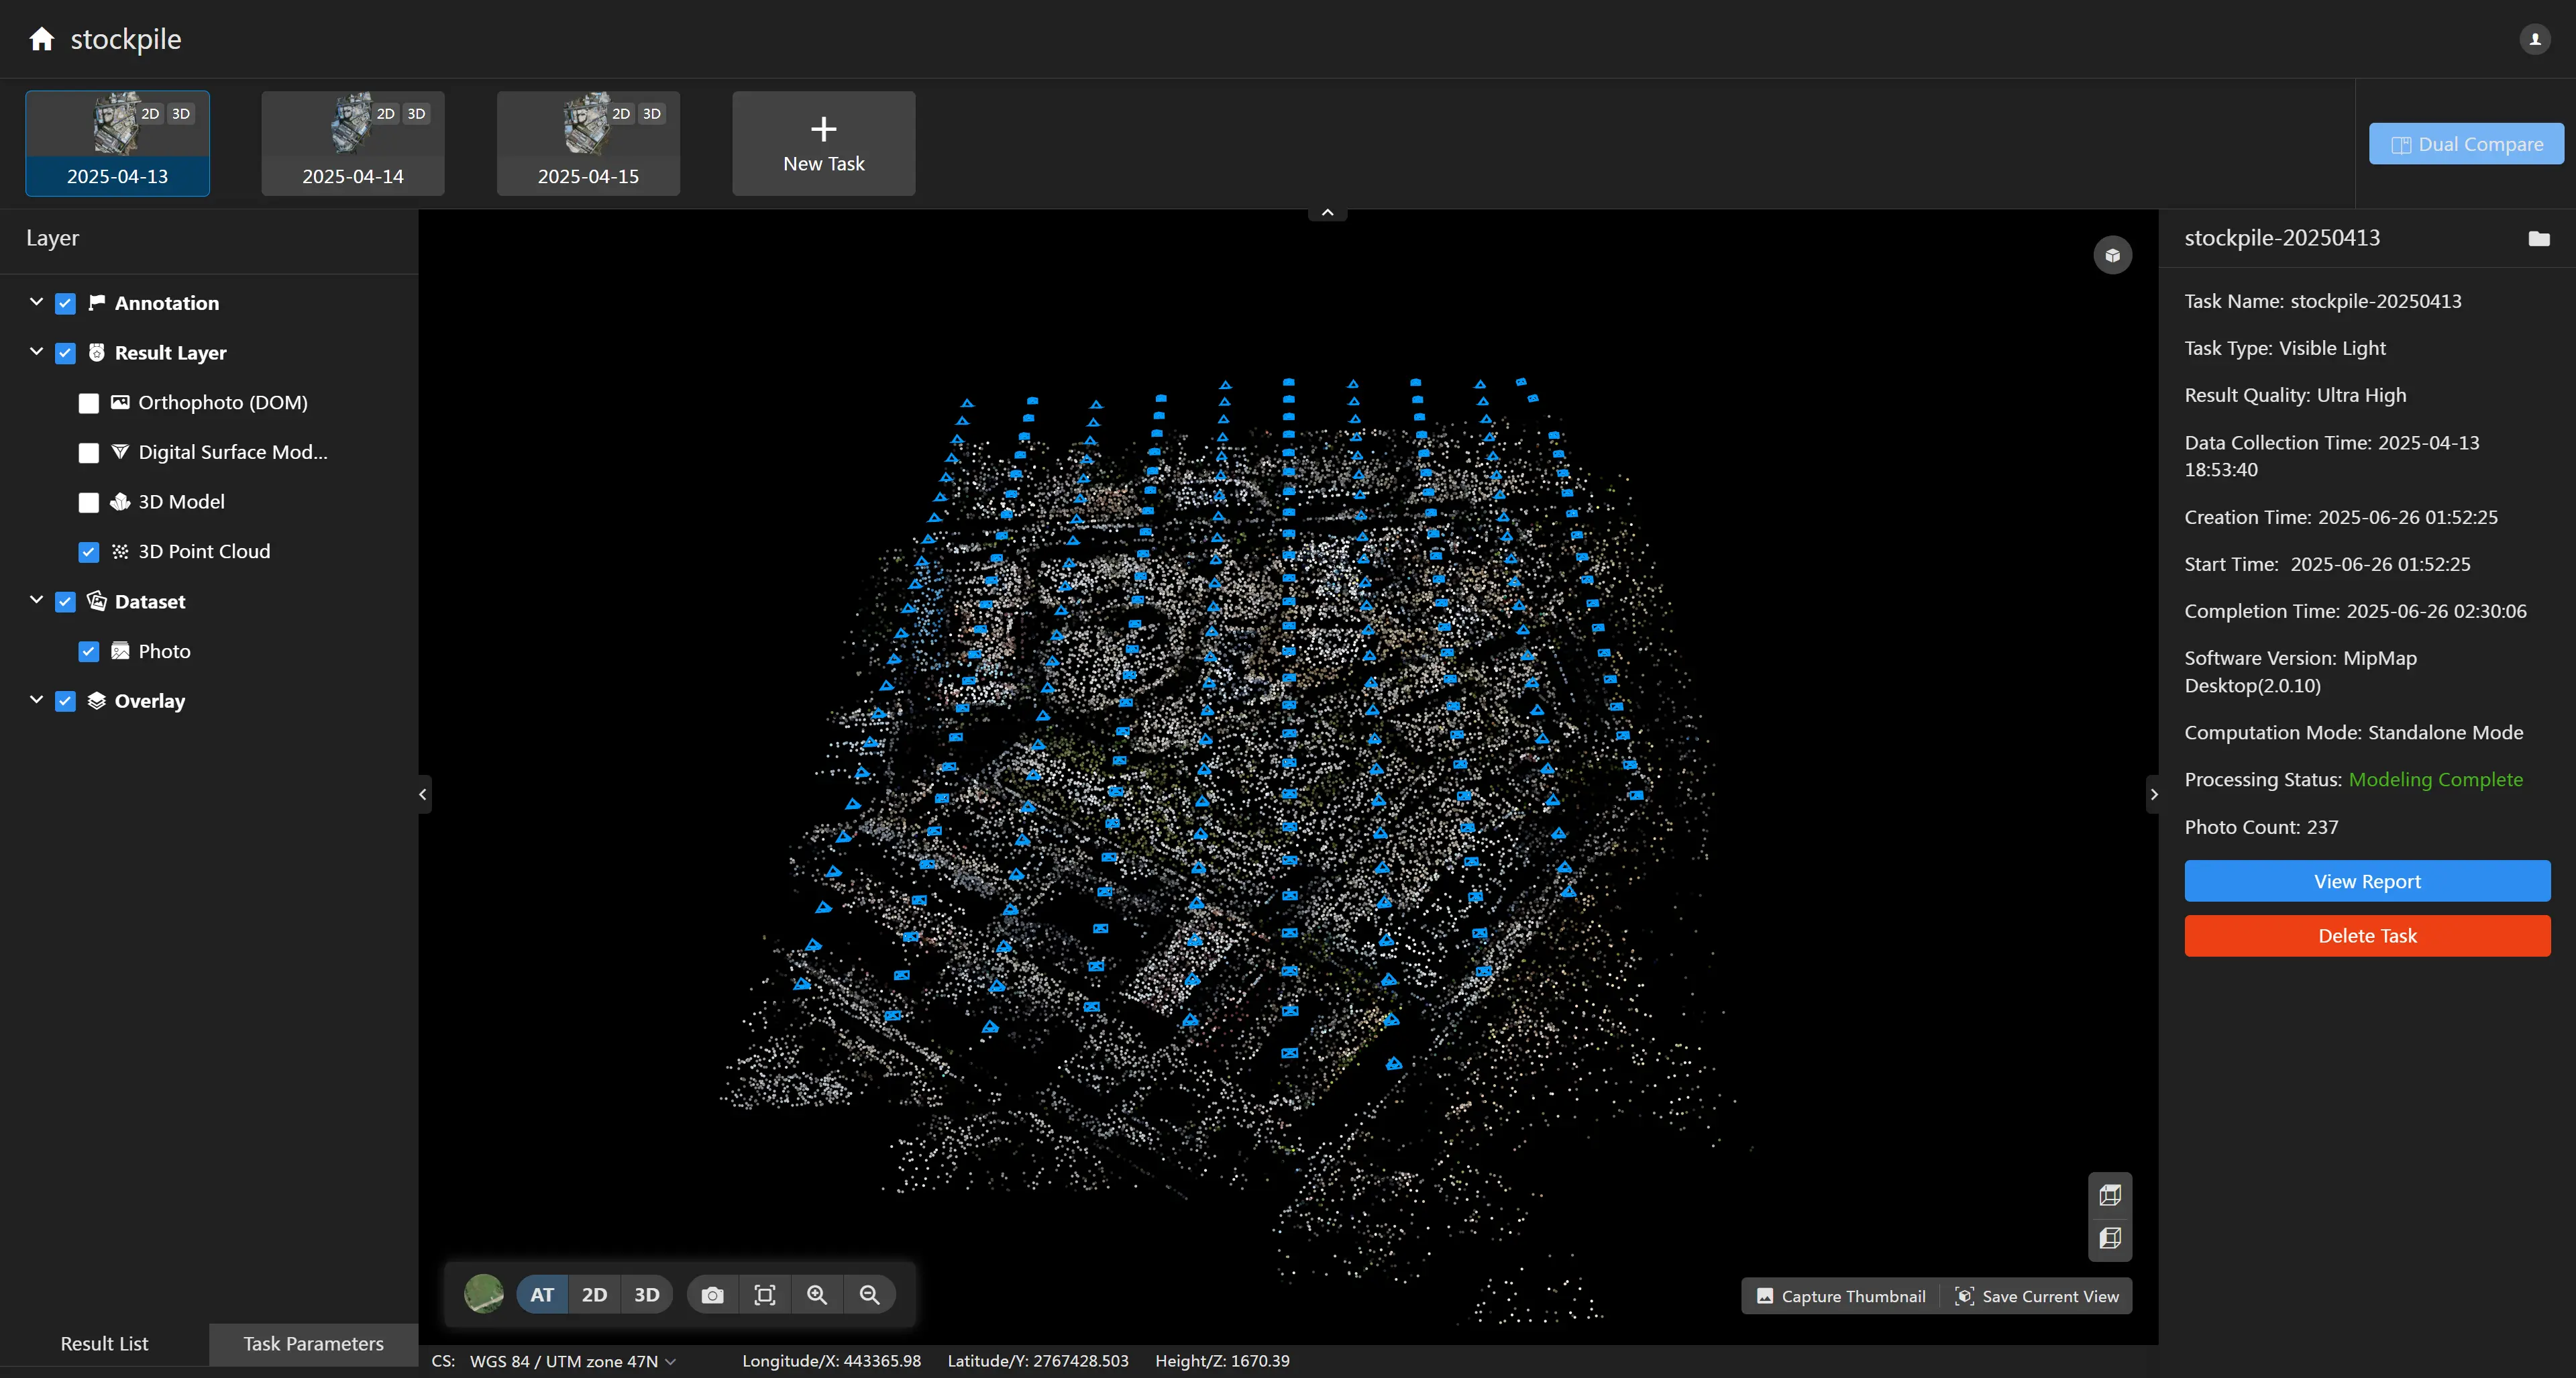The image size is (2576, 1378).
Task: Click the fit-to-view frame icon
Action: (x=765, y=1295)
